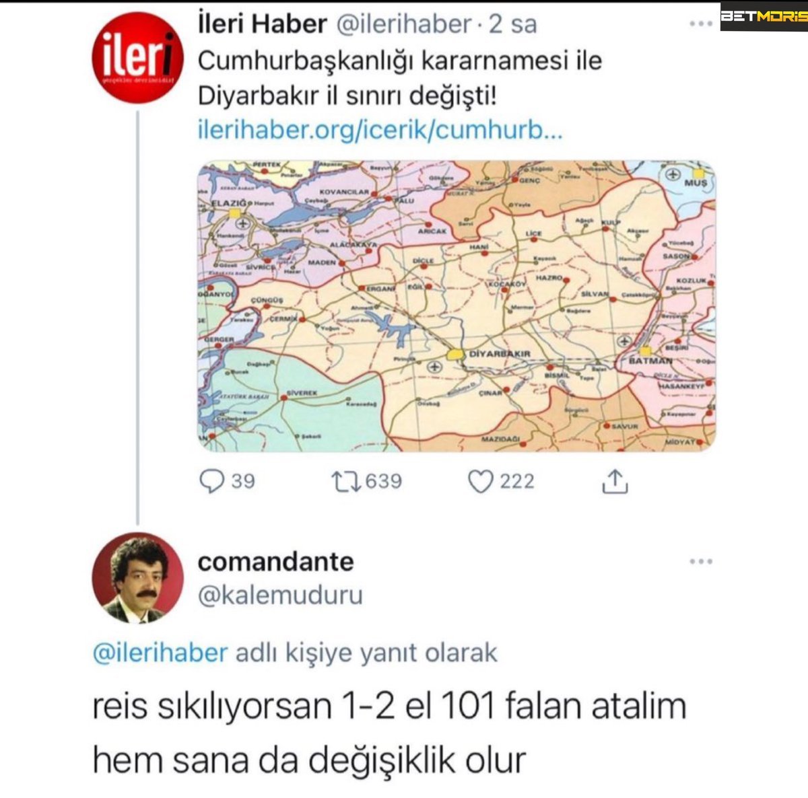Click the reply text about 101 game
The width and height of the screenshot is (808, 798).
pos(389,733)
